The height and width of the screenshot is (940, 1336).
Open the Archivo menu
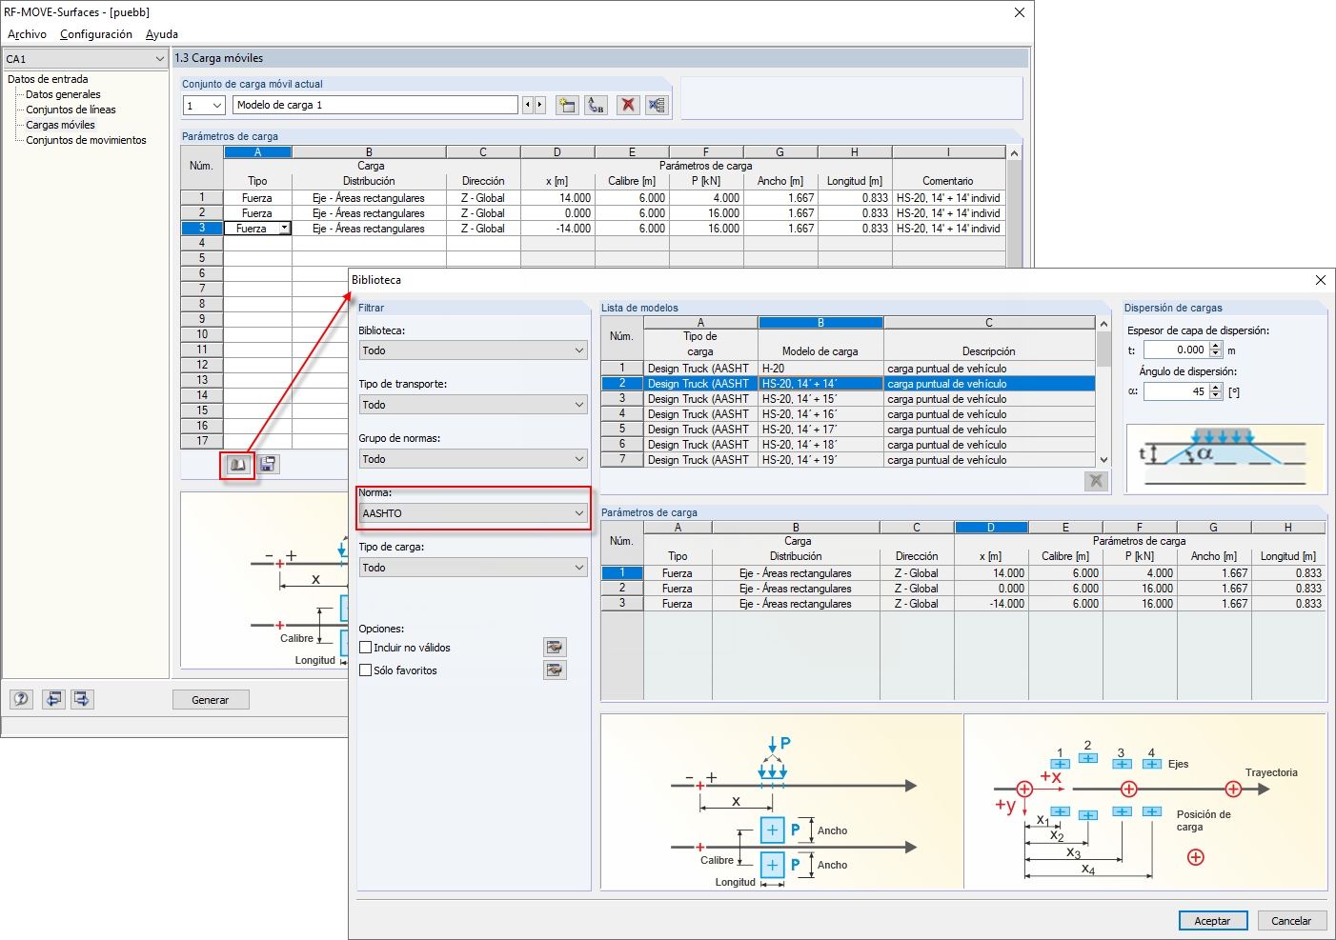point(27,34)
